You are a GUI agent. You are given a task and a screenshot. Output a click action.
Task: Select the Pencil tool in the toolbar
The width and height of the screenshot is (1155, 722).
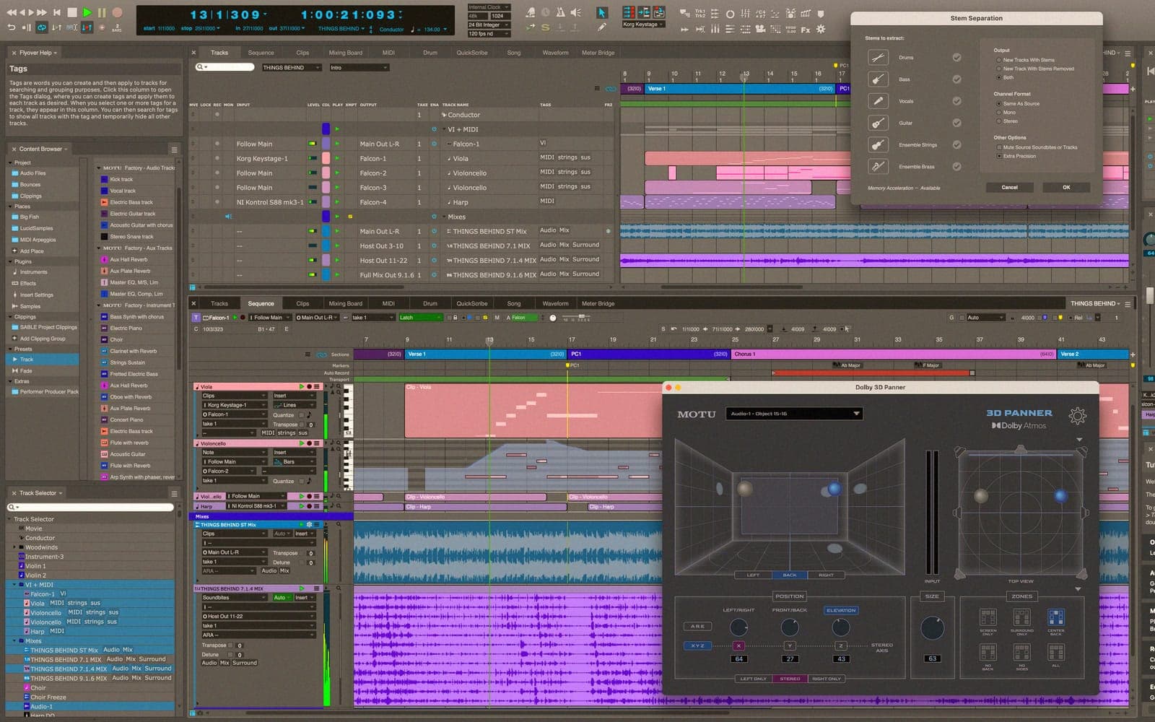(x=601, y=27)
